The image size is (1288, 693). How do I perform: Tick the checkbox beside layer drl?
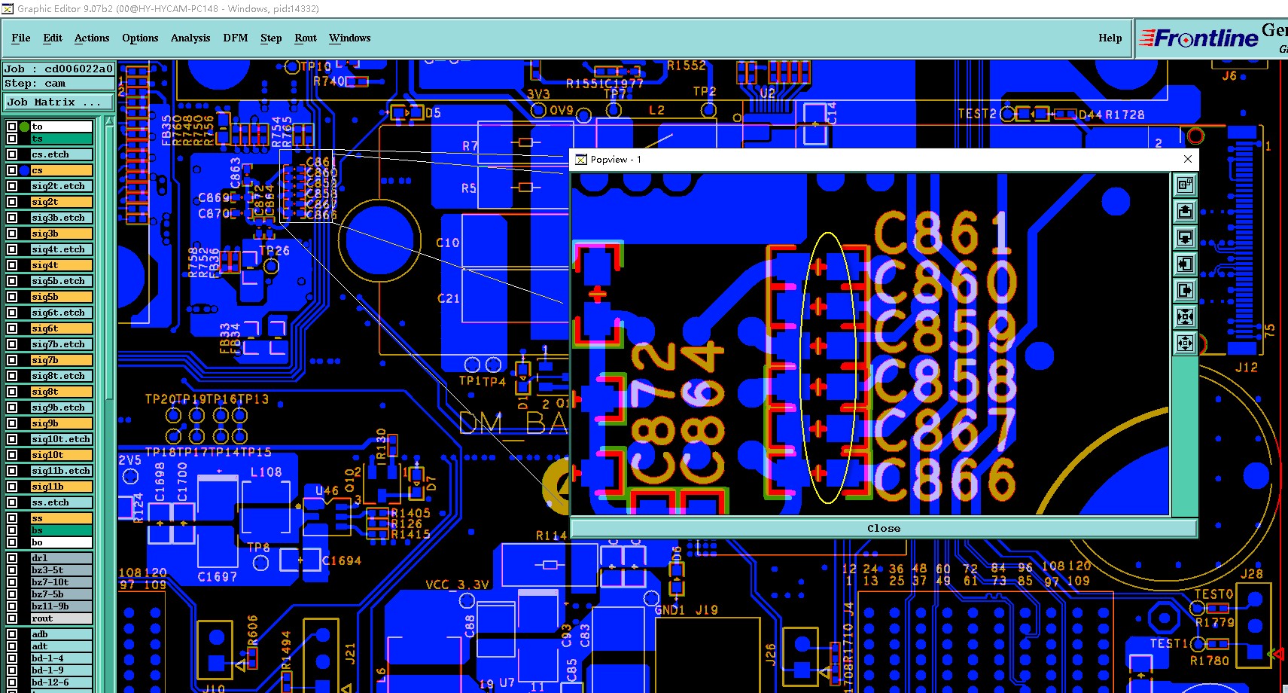point(12,558)
